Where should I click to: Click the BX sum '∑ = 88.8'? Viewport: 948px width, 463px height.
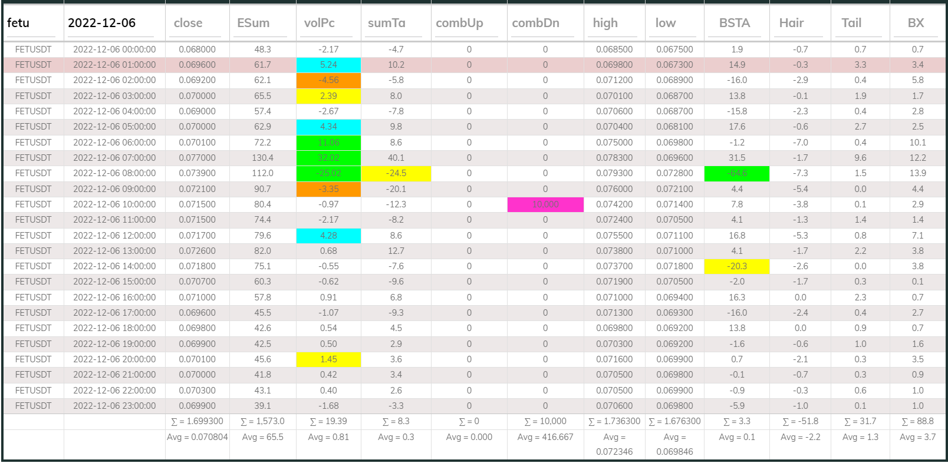(x=917, y=421)
